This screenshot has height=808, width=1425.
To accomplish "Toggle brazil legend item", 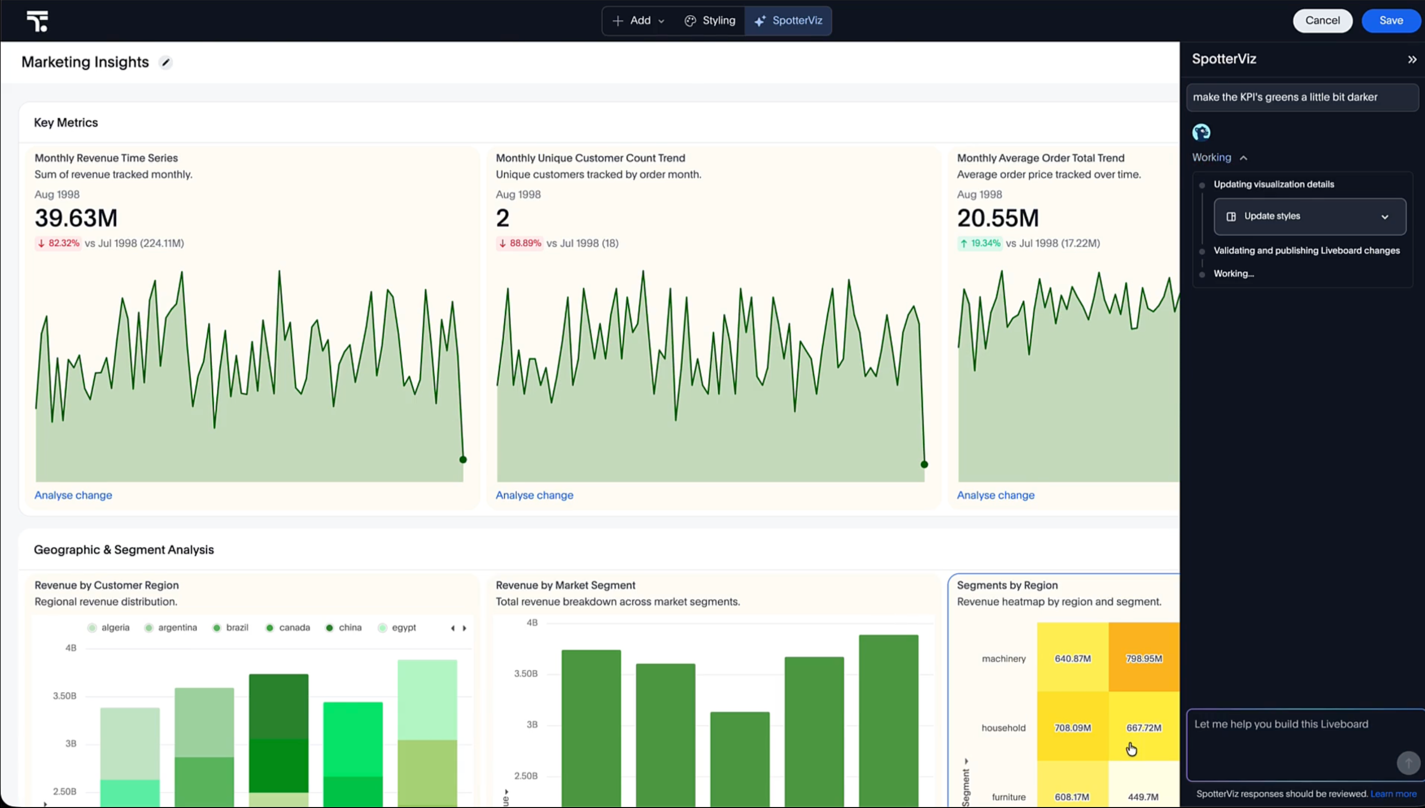I will click(x=230, y=628).
